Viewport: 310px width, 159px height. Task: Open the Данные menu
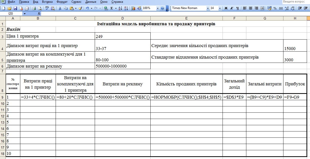tap(91, 2)
